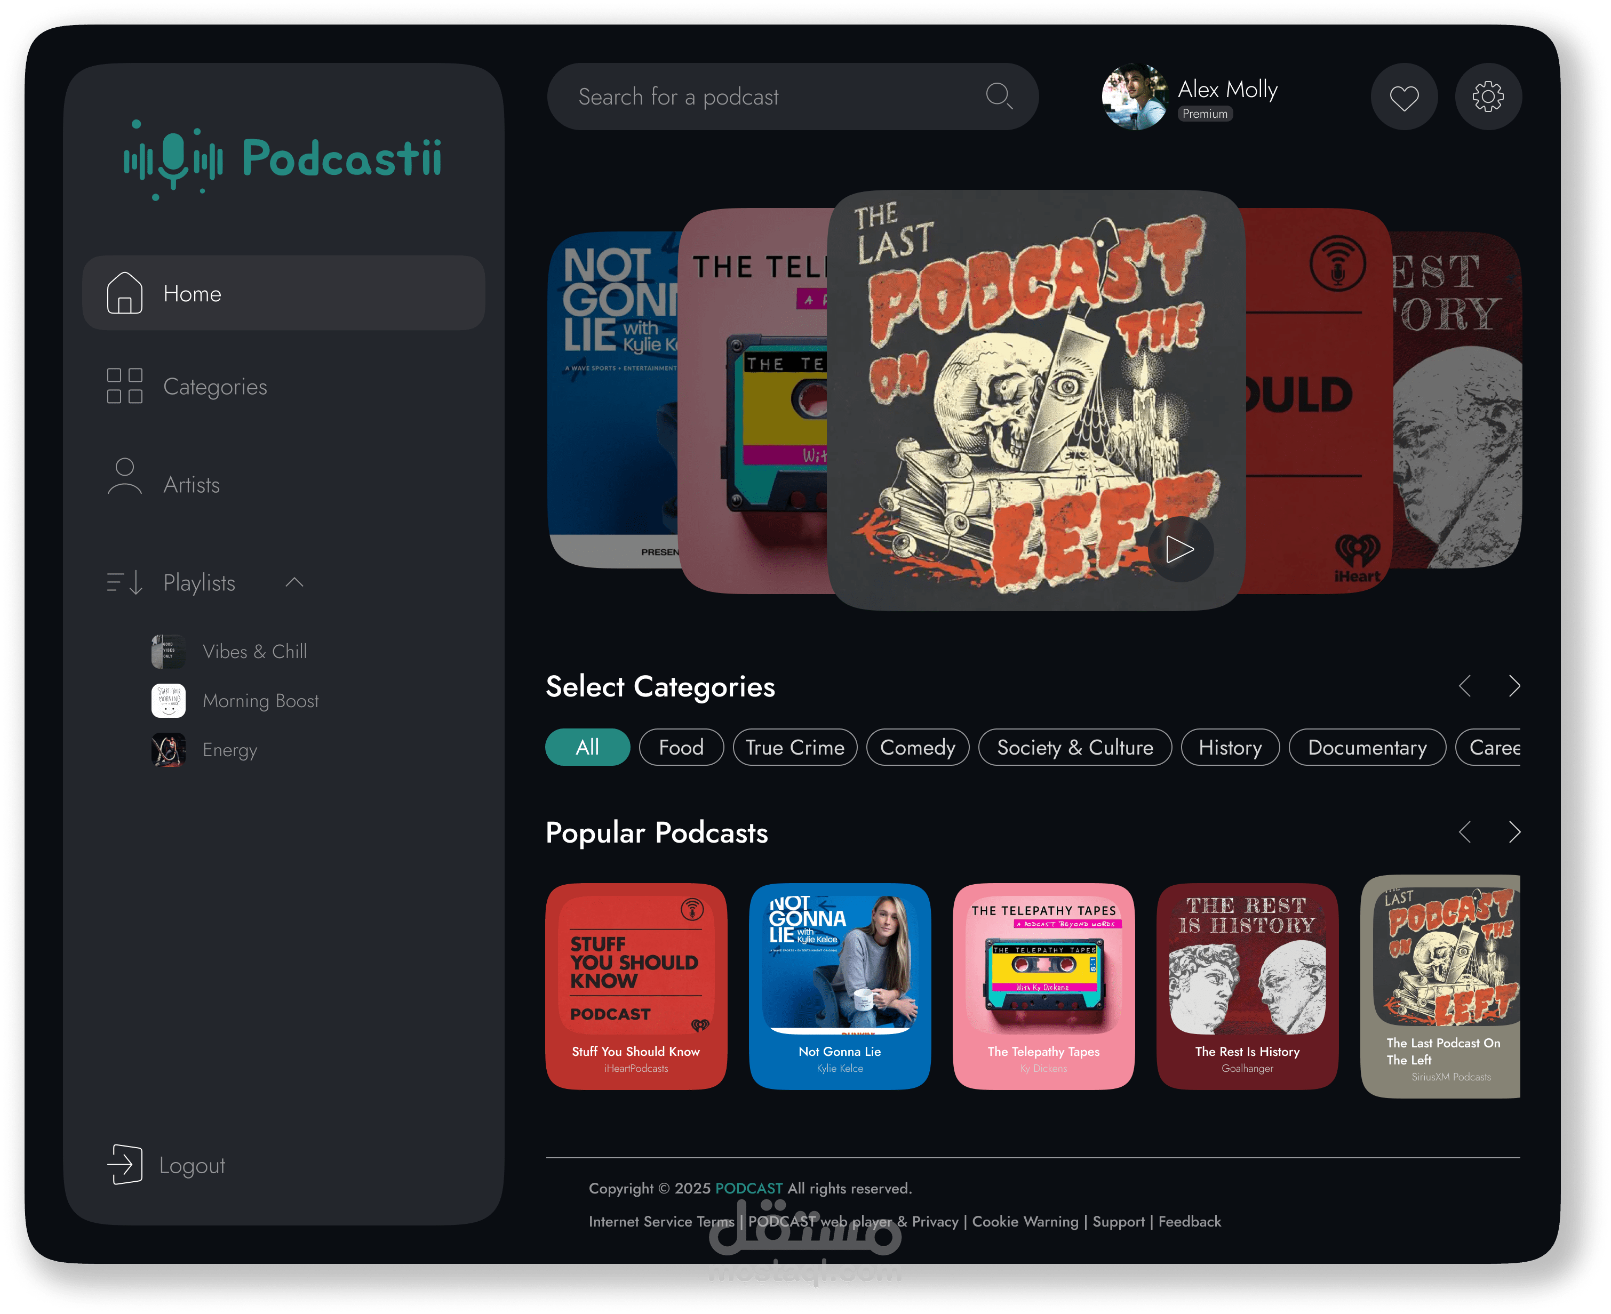Open settings via the gear icon
This screenshot has height=1314, width=1611.
(x=1488, y=97)
